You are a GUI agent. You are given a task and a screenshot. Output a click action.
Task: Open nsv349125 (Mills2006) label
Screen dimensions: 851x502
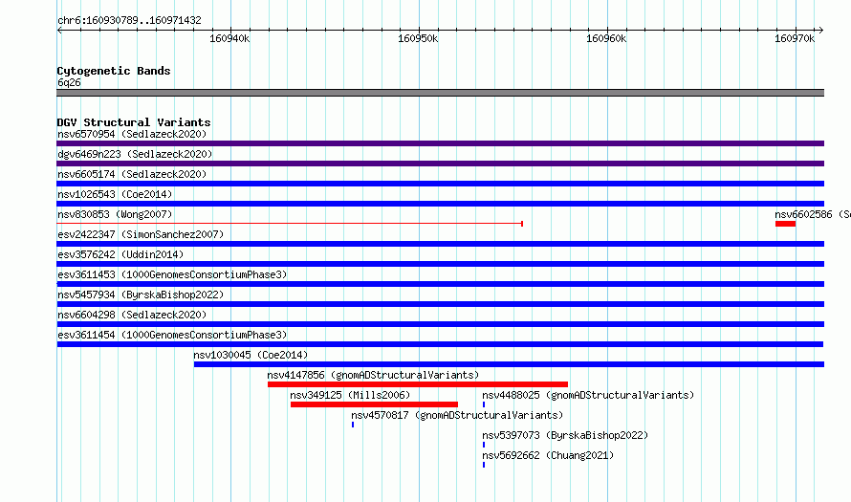click(x=350, y=395)
